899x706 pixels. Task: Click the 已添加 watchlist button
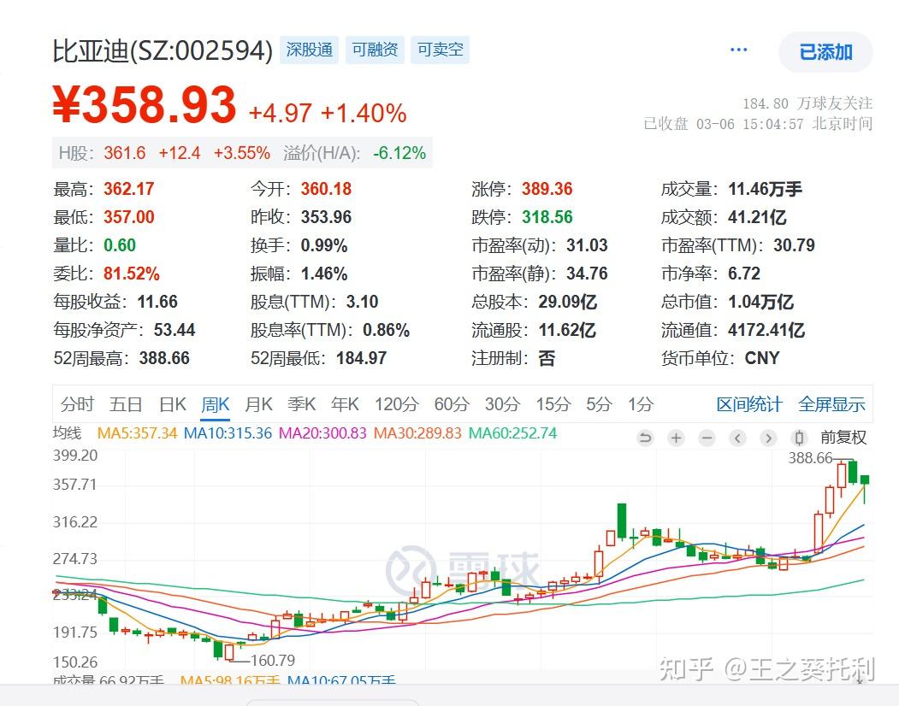824,52
